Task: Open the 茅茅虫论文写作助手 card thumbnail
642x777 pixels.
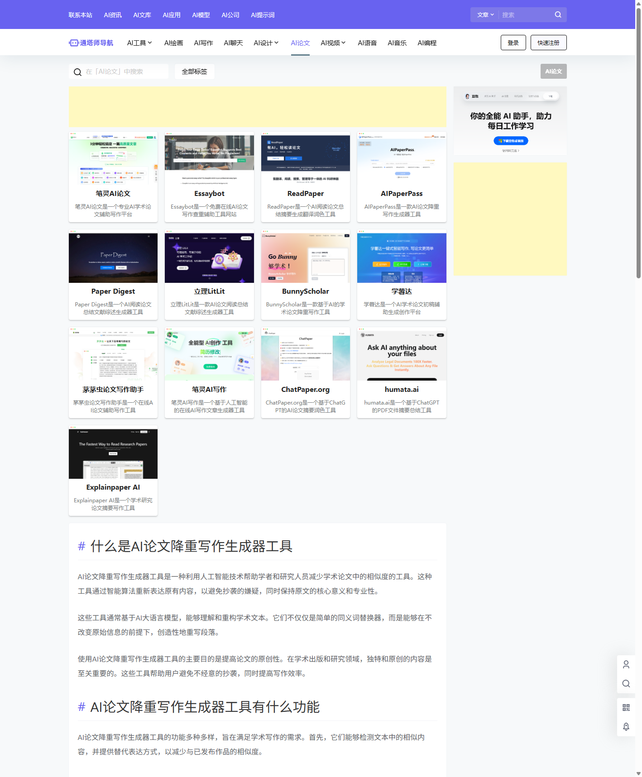Action: pyautogui.click(x=113, y=354)
